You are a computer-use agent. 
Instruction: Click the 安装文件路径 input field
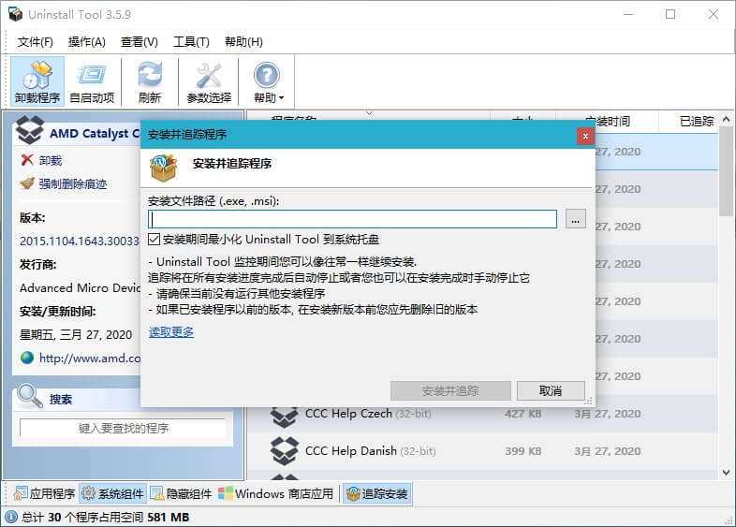tap(352, 219)
